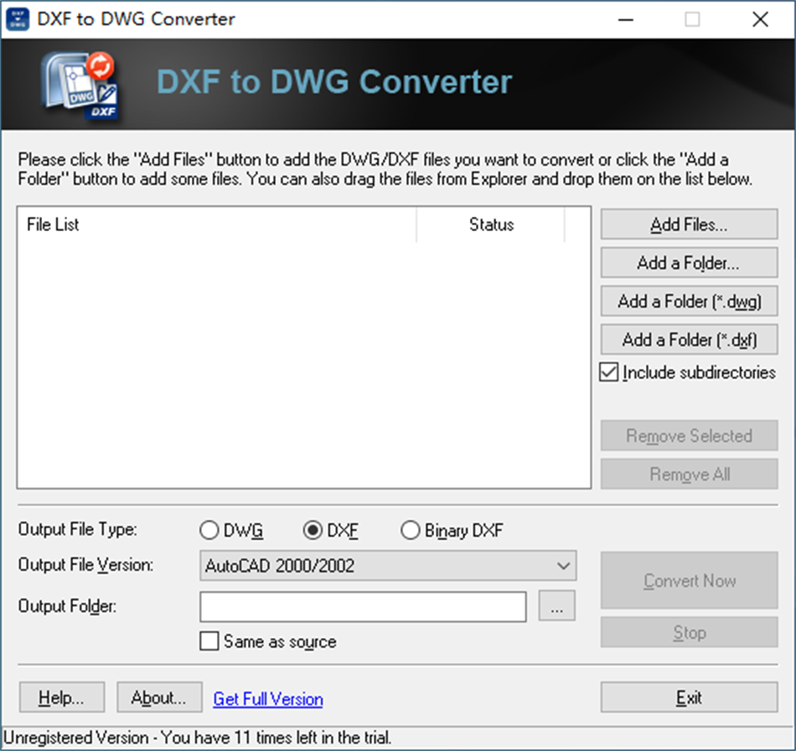This screenshot has width=796, height=751.
Task: Click the application icon in the title bar
Action: click(x=18, y=18)
